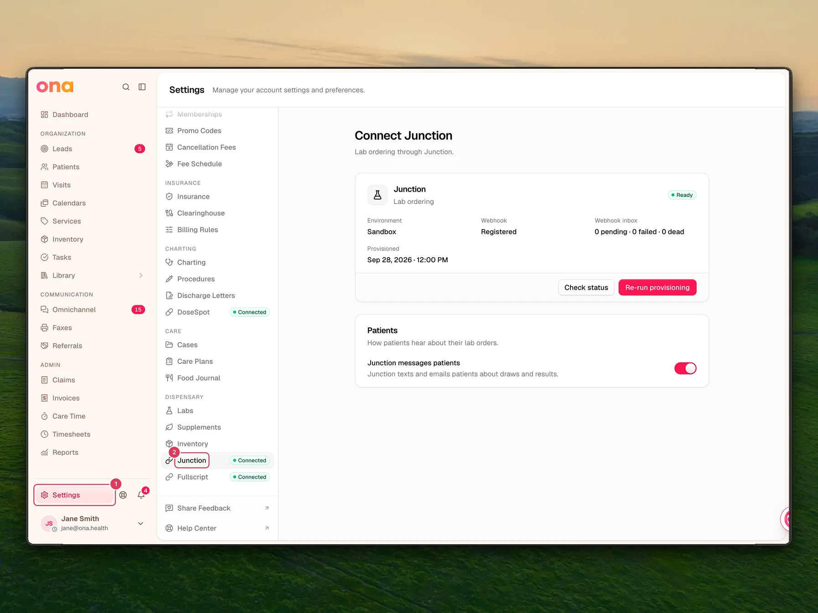Click the JS user avatar

click(49, 524)
